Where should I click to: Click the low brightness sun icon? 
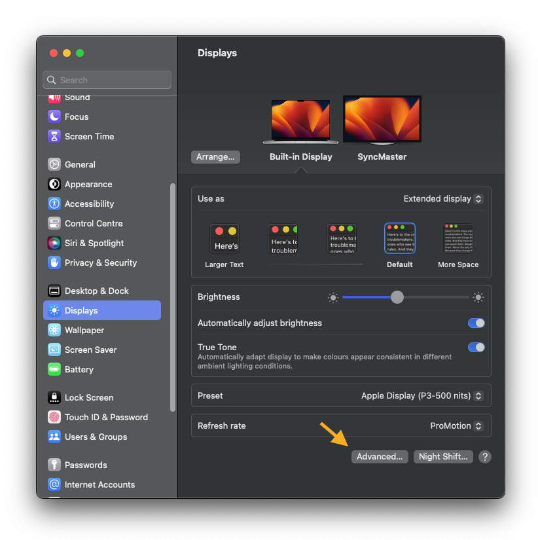pyautogui.click(x=333, y=298)
